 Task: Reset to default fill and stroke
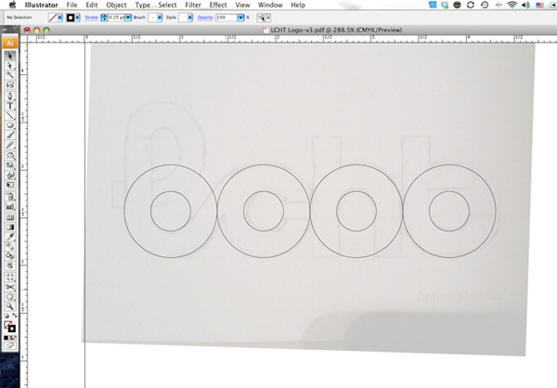click(x=6, y=316)
